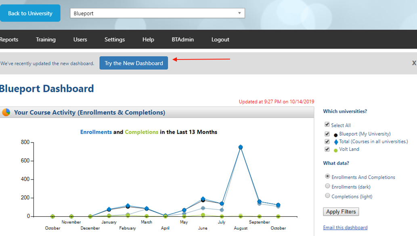
Task: Open the Email this dashboard link
Action: pyautogui.click(x=345, y=228)
